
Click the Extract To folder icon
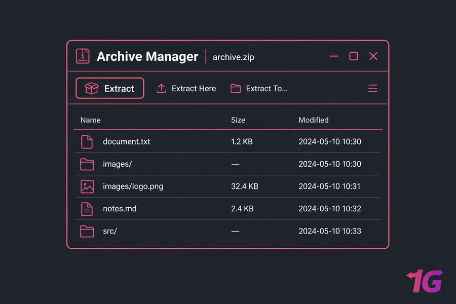(236, 89)
